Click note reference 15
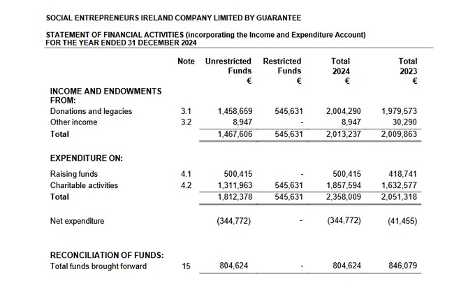 (x=186, y=266)
